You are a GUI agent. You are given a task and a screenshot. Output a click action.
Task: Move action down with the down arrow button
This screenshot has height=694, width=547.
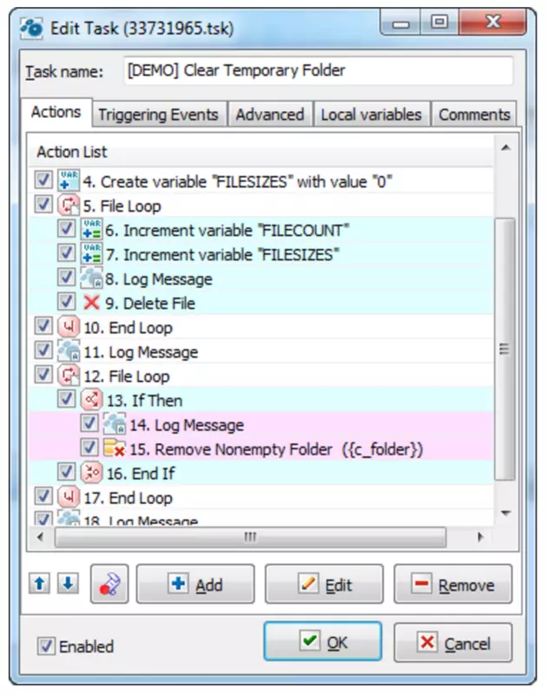point(68,584)
